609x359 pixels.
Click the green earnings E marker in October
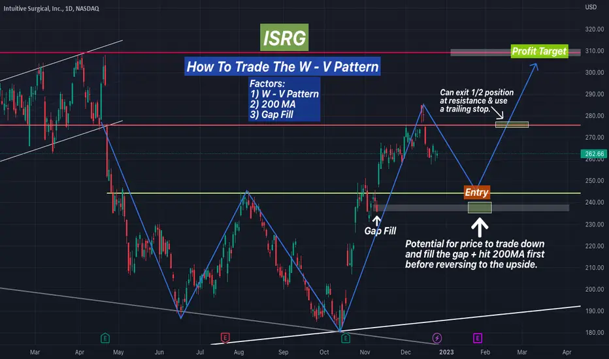coord(346,338)
